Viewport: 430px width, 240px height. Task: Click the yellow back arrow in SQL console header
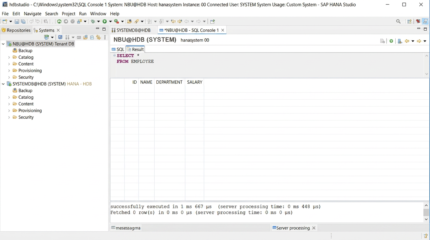(407, 41)
